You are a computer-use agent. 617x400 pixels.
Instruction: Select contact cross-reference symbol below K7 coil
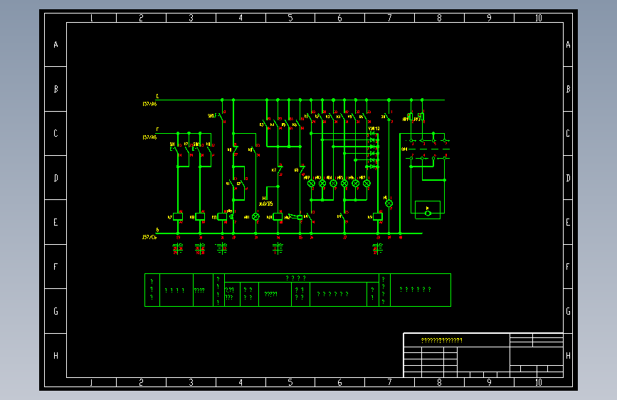tap(178, 248)
